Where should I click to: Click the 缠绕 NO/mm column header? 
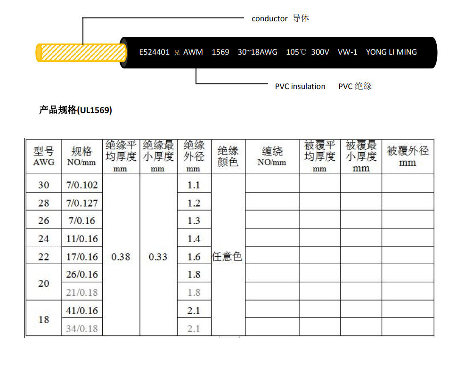pos(272,157)
